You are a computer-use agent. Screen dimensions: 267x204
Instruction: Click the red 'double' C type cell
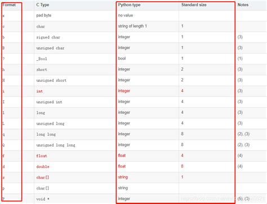(x=43, y=167)
